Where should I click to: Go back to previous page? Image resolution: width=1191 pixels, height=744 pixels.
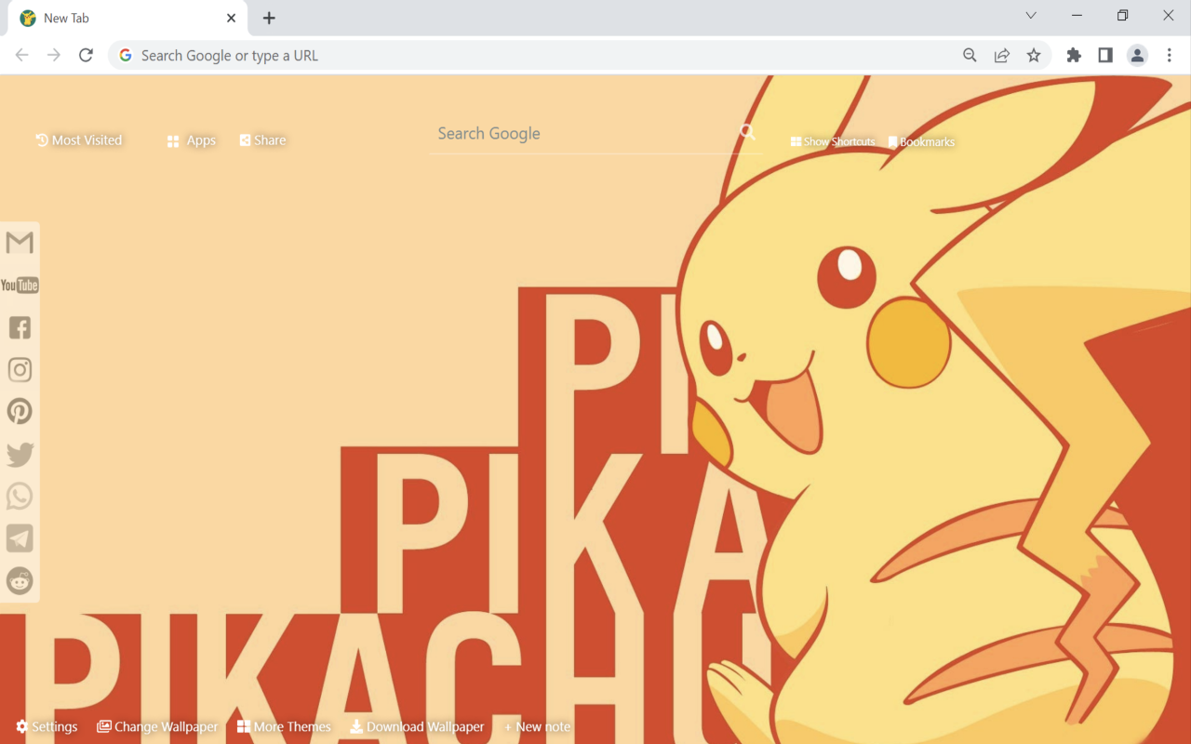pos(22,55)
